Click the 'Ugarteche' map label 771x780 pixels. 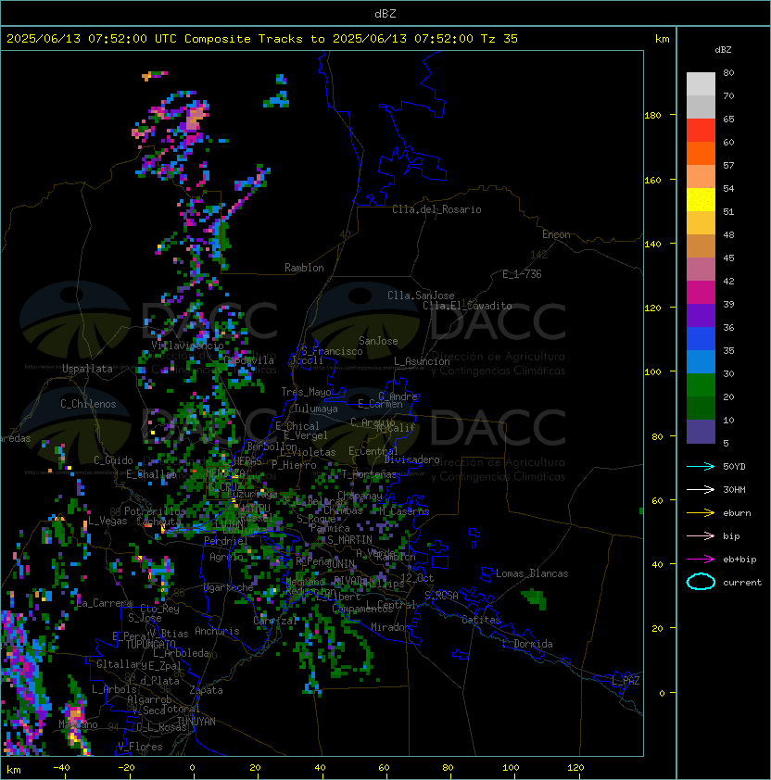coord(229,587)
